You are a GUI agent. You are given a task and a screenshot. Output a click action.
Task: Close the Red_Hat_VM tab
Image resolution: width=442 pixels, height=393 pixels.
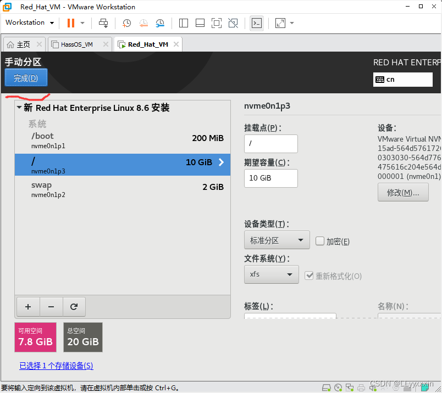[x=176, y=44]
